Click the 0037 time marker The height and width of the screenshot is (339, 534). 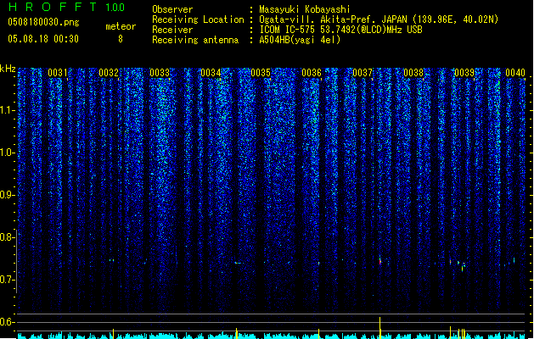363,73
